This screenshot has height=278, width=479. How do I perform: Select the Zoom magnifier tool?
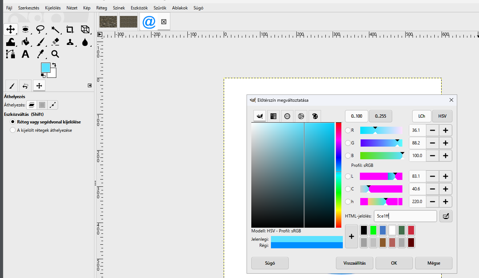tap(55, 54)
